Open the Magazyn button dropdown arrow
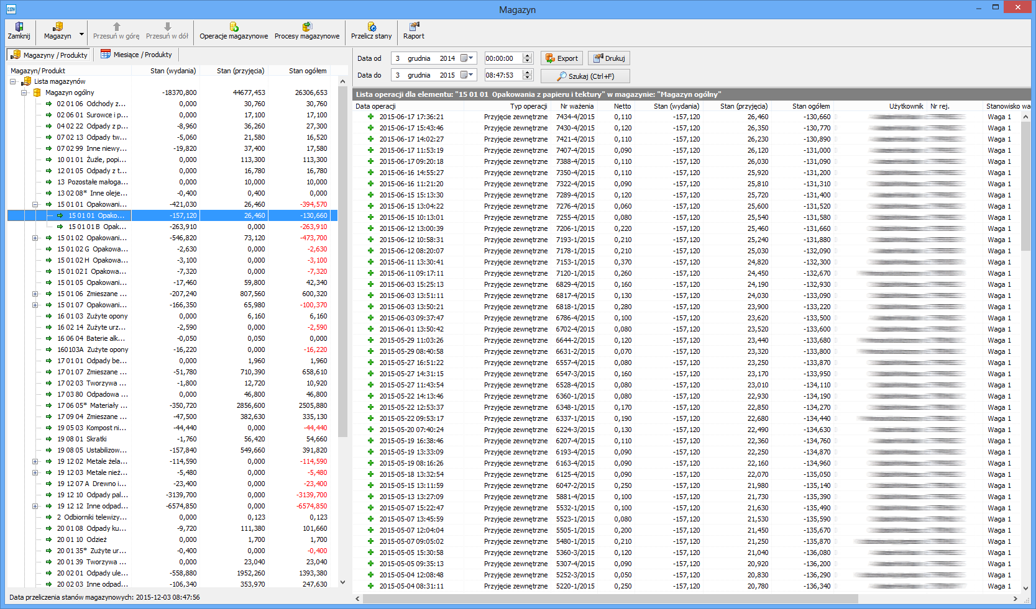1036x609 pixels. pos(81,35)
